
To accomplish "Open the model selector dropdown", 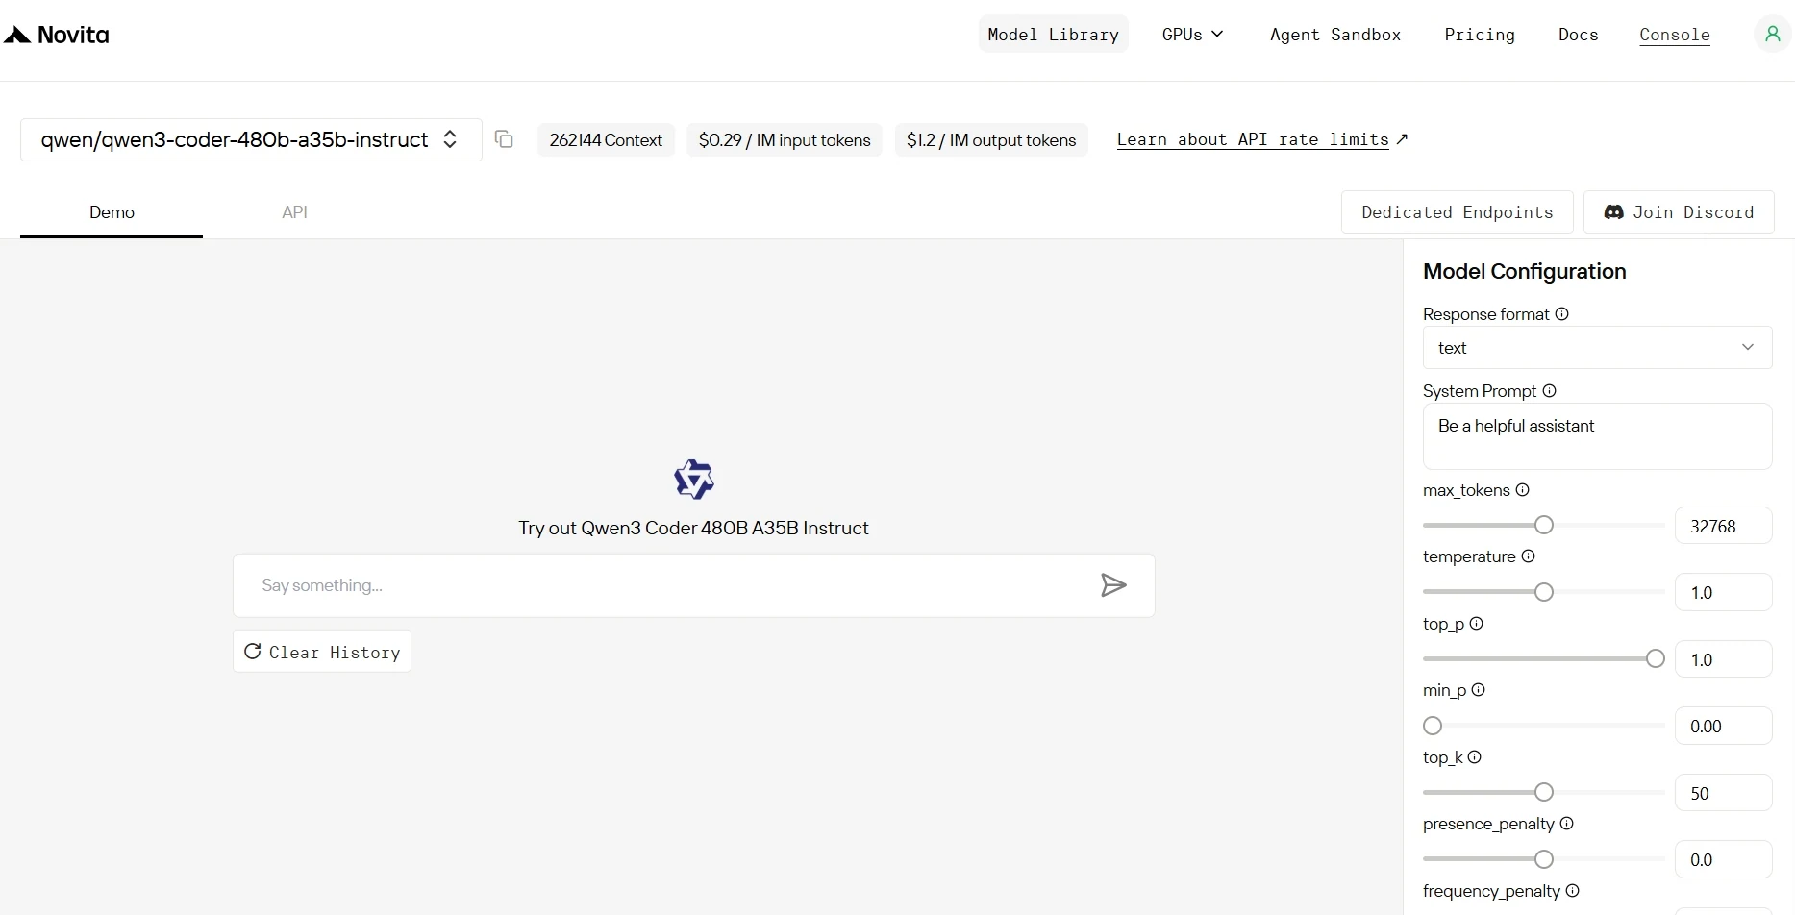I will tap(251, 140).
